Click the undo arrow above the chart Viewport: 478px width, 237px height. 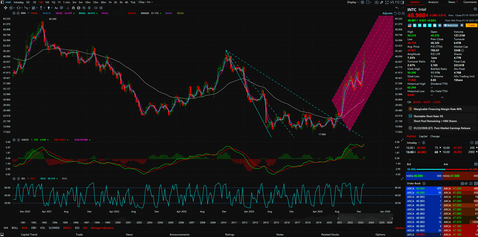[x=397, y=8]
